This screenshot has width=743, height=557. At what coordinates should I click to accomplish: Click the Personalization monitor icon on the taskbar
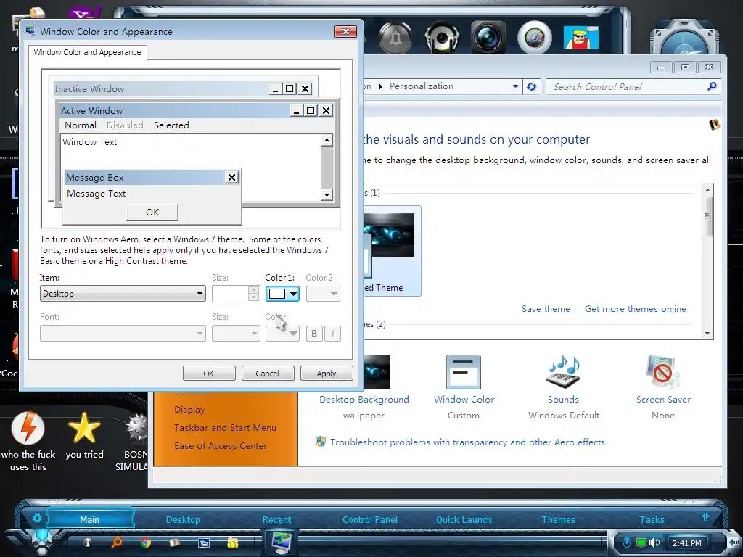click(x=281, y=542)
